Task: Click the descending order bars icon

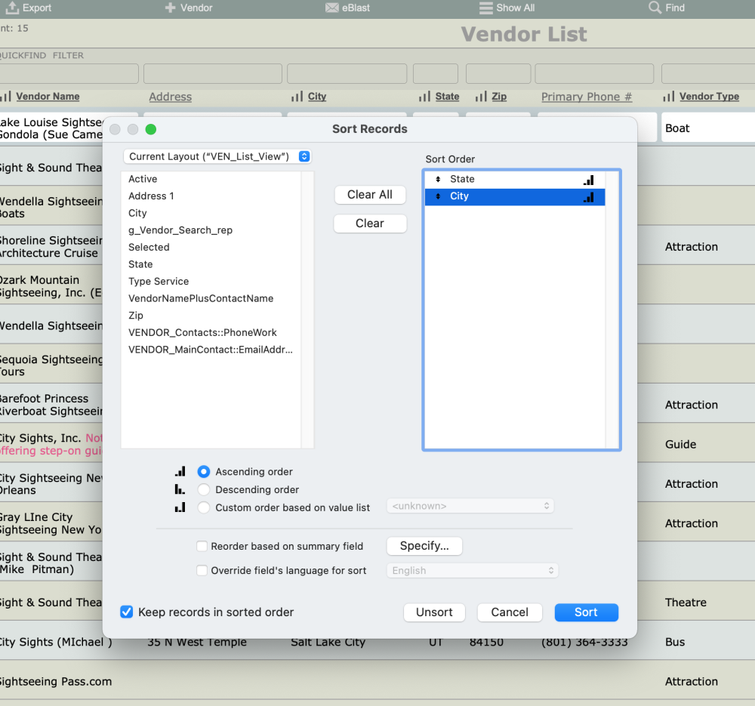Action: [180, 489]
